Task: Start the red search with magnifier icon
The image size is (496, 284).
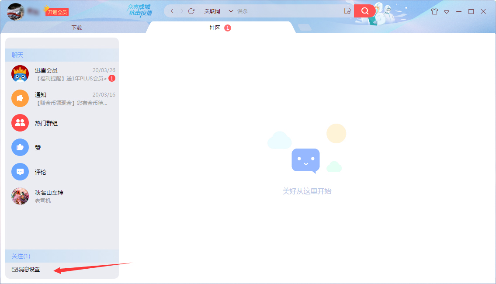Action: [x=365, y=10]
